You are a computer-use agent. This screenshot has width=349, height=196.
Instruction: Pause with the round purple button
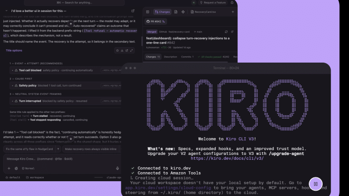point(315,184)
